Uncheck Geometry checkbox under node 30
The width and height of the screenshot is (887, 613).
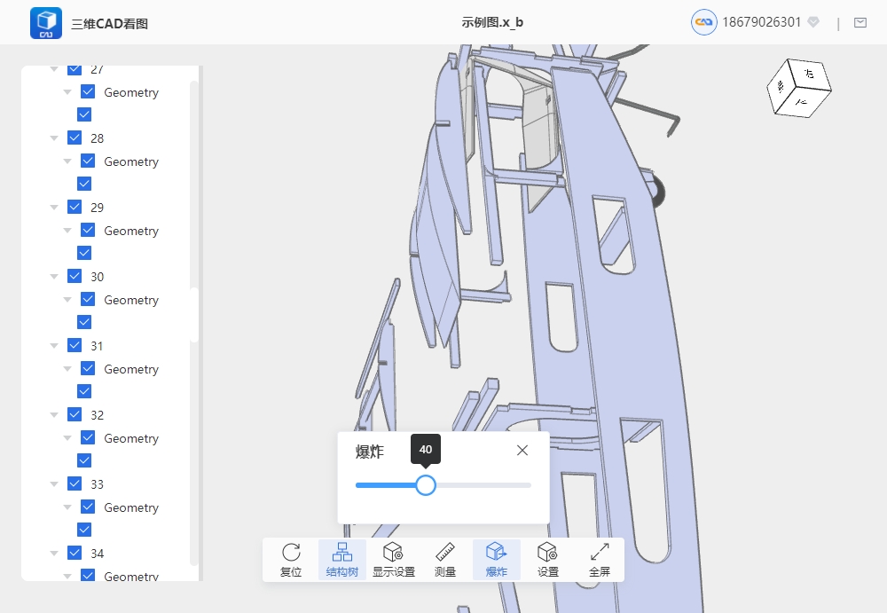(88, 300)
